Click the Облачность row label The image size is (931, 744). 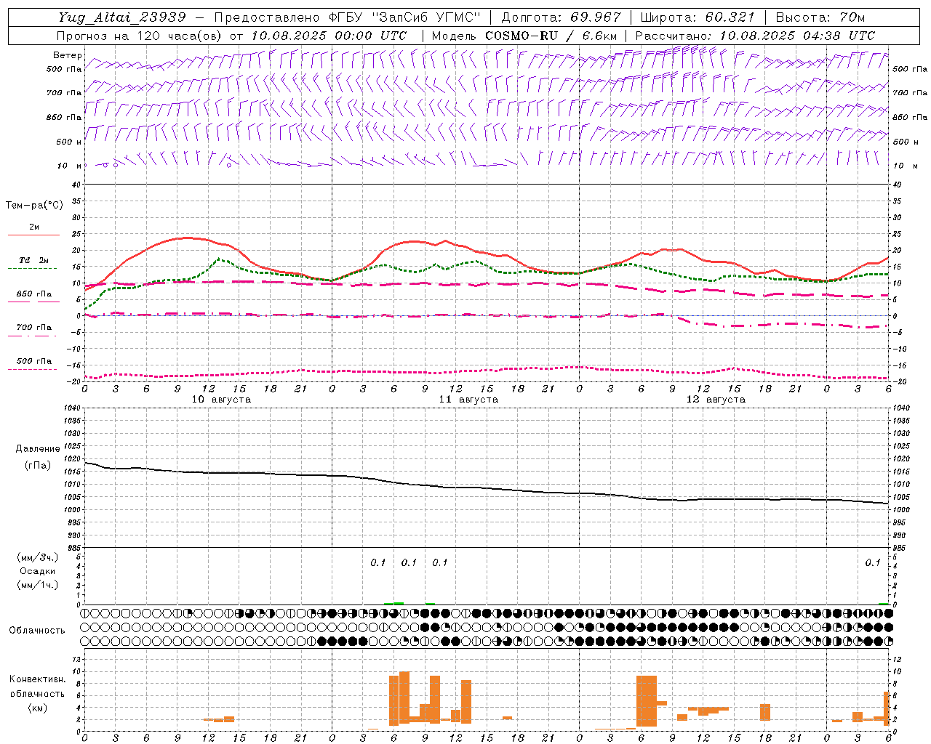pos(37,630)
